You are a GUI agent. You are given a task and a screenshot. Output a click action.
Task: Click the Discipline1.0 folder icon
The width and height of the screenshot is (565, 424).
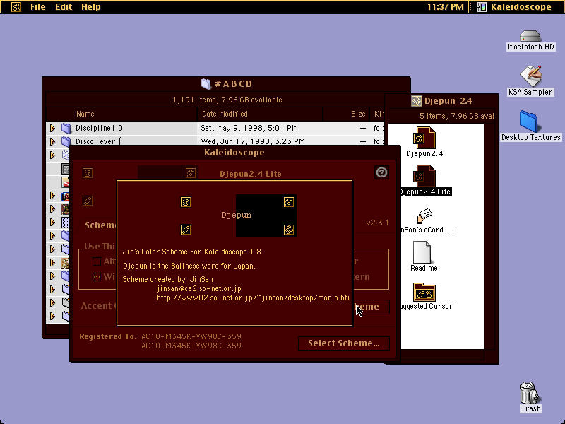click(66, 128)
